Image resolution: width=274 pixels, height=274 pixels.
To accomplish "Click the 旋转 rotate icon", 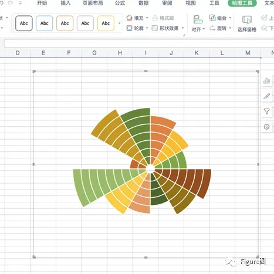I will coord(212,28).
